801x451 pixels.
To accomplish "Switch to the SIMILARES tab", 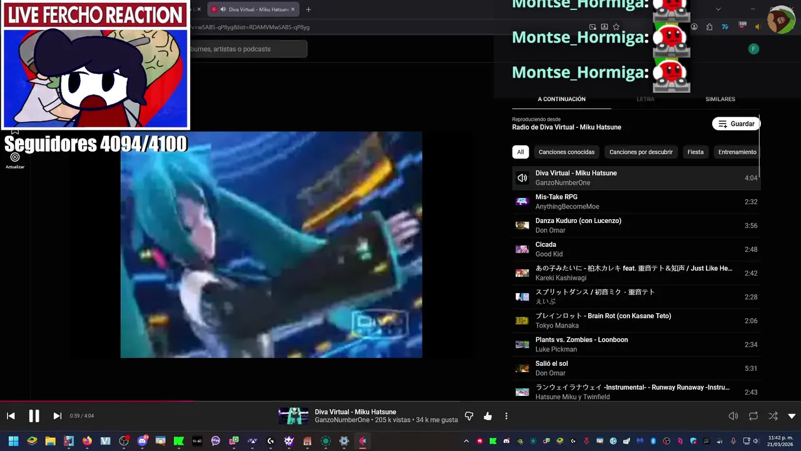I will 720,99.
